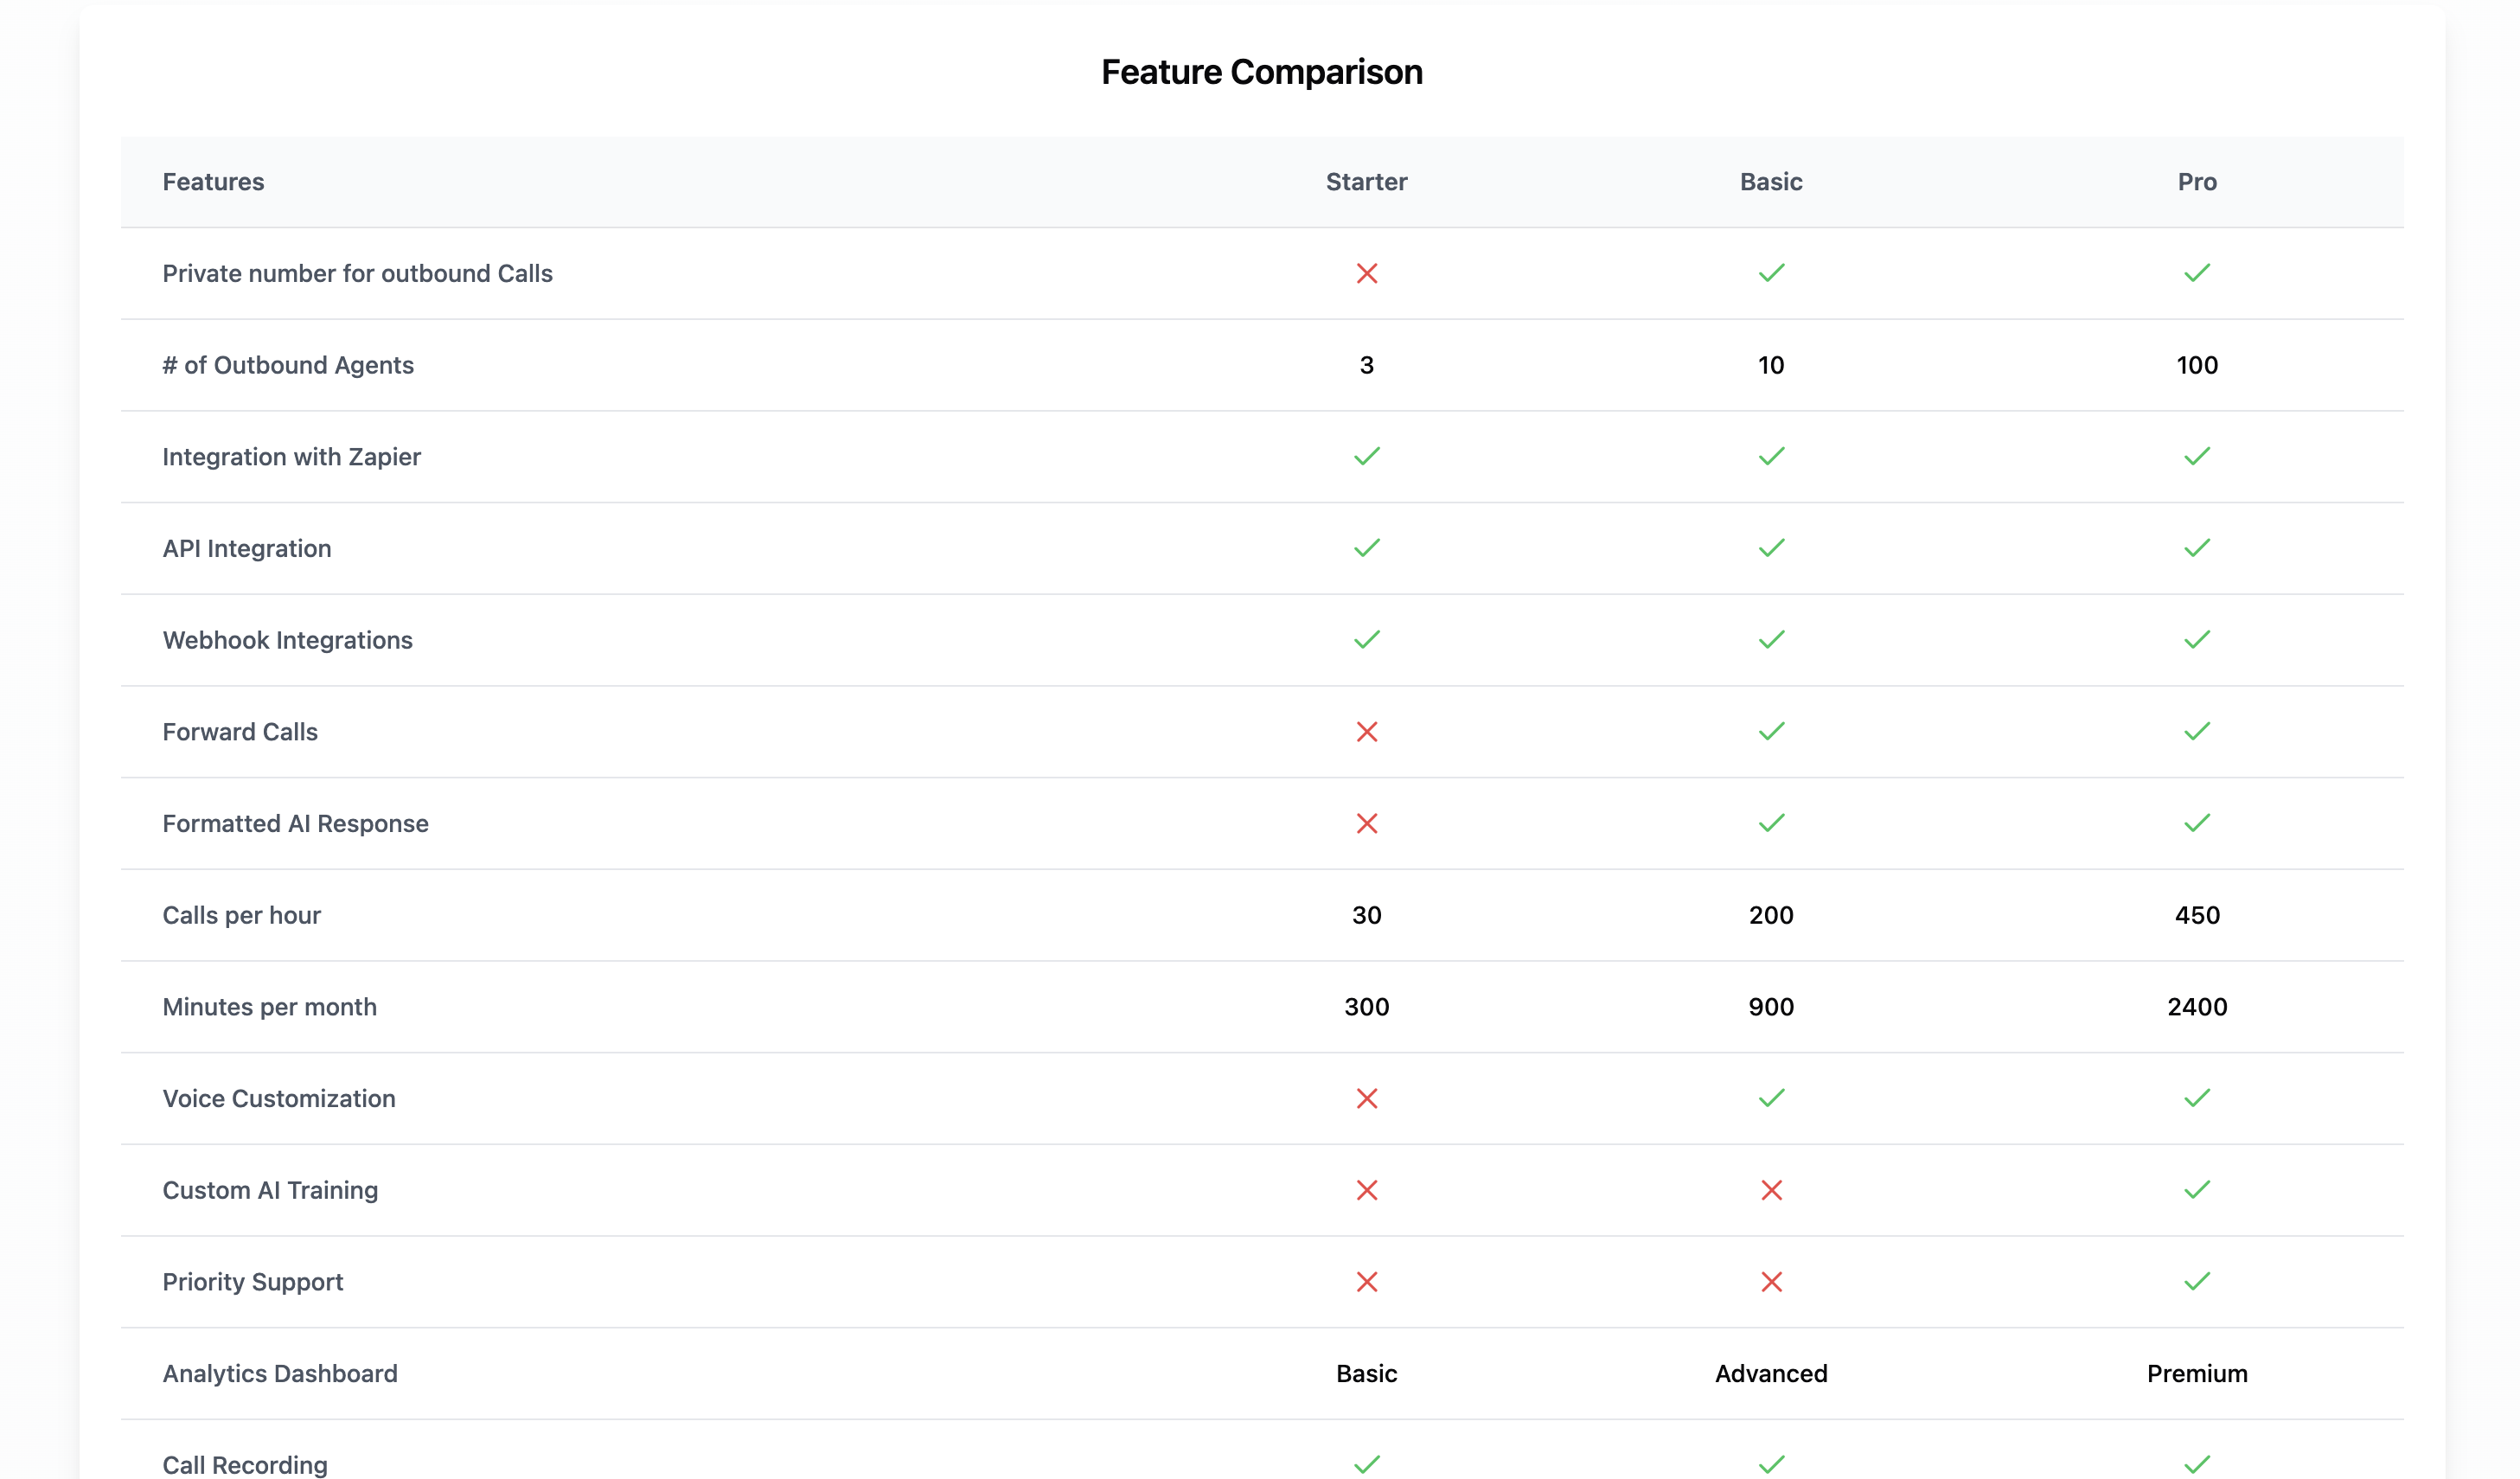The height and width of the screenshot is (1479, 2520).
Task: Click the Premium Analytics Dashboard cell
Action: tap(2196, 1374)
